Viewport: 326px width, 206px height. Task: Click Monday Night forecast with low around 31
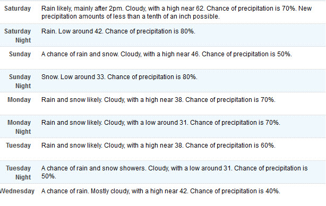[161, 123]
